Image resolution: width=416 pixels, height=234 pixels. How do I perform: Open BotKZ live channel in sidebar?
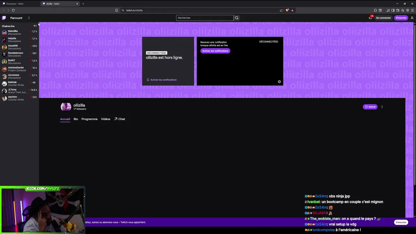pos(19,61)
